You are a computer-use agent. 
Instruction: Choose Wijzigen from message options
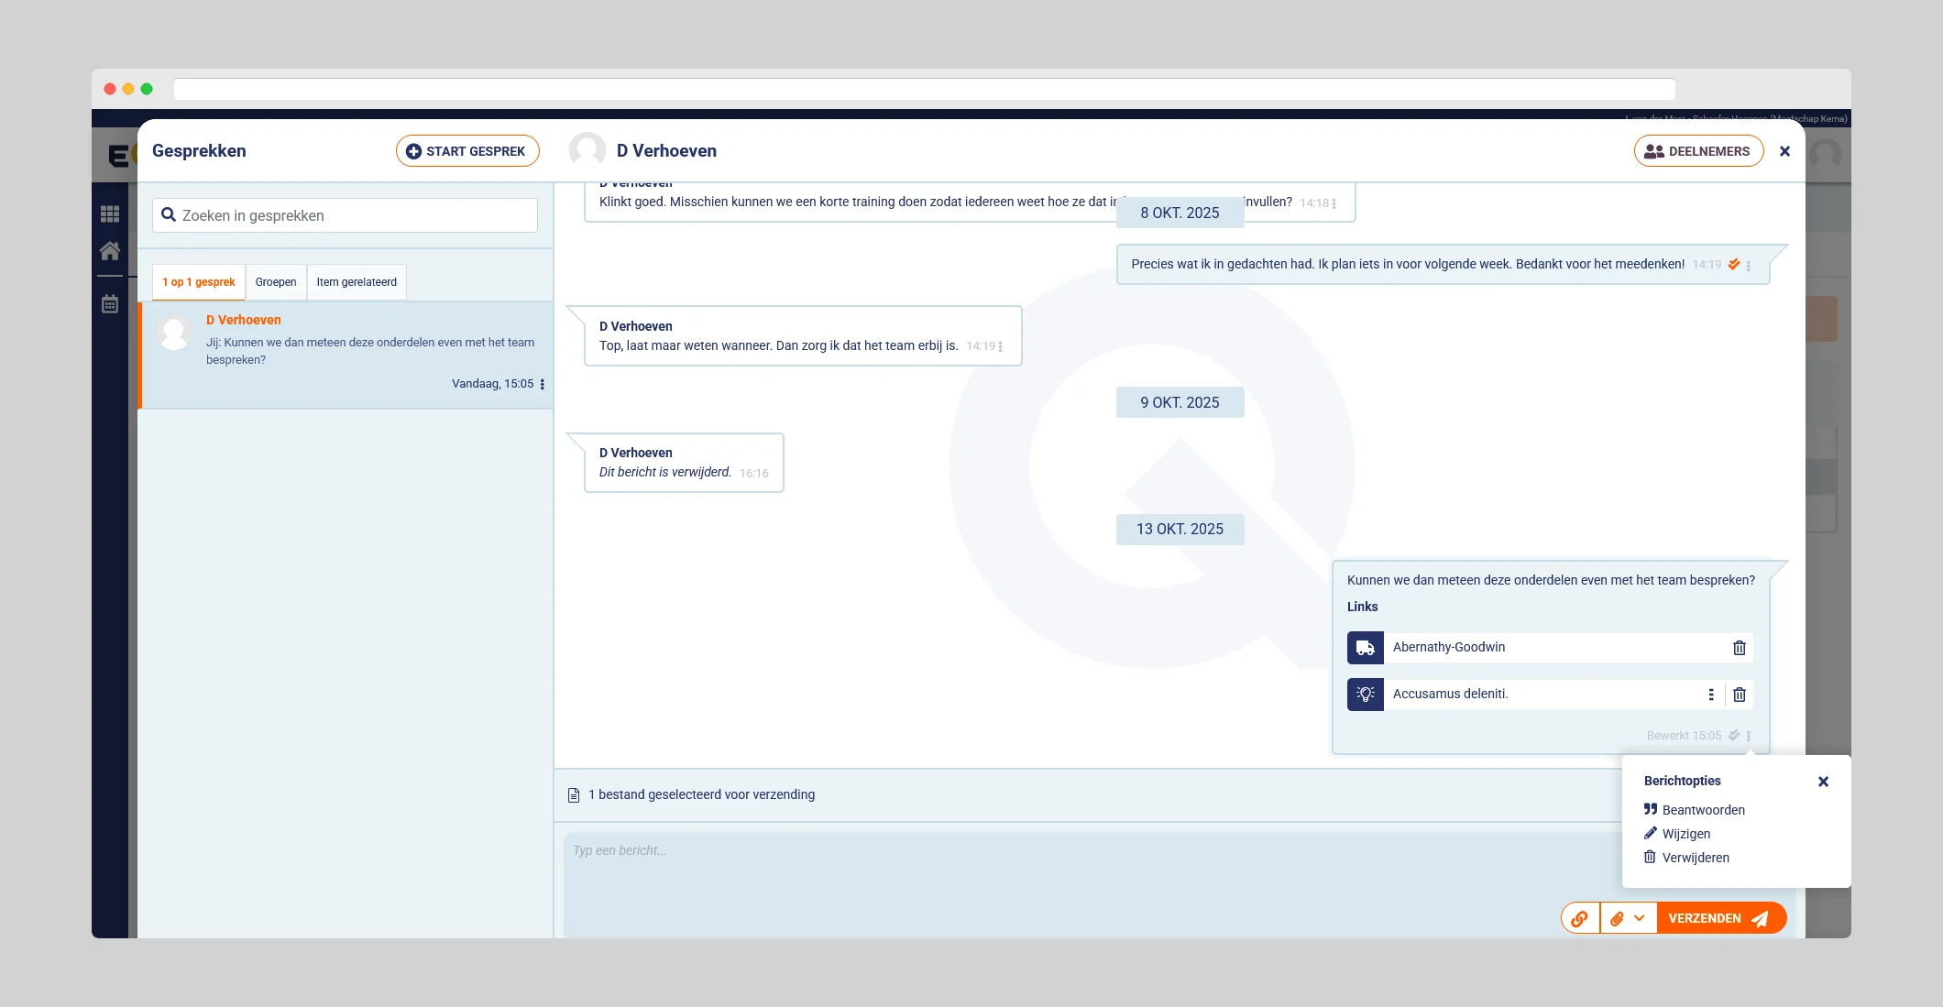tap(1685, 834)
